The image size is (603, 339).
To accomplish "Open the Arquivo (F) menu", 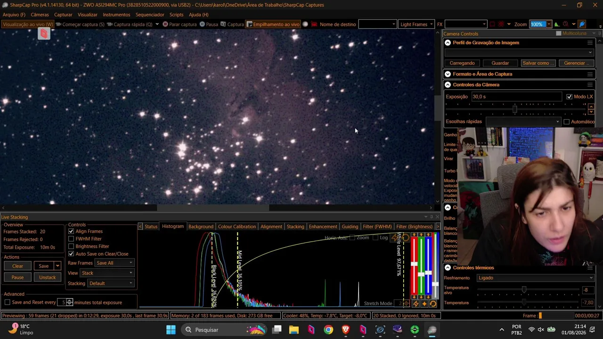I will 14,15.
